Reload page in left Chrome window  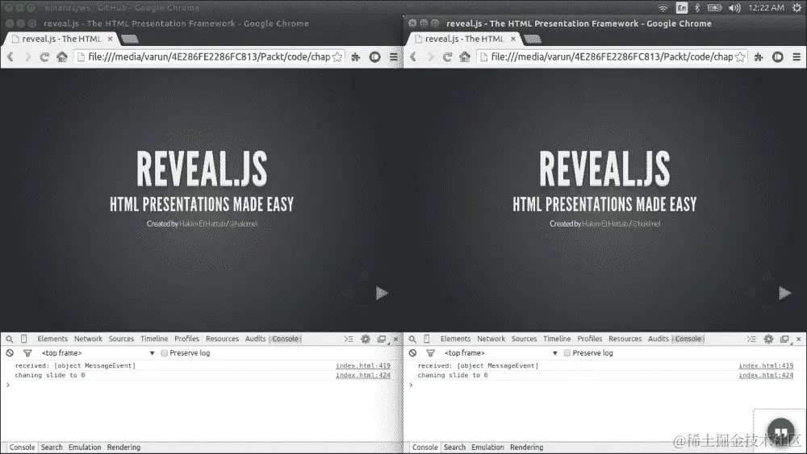44,57
